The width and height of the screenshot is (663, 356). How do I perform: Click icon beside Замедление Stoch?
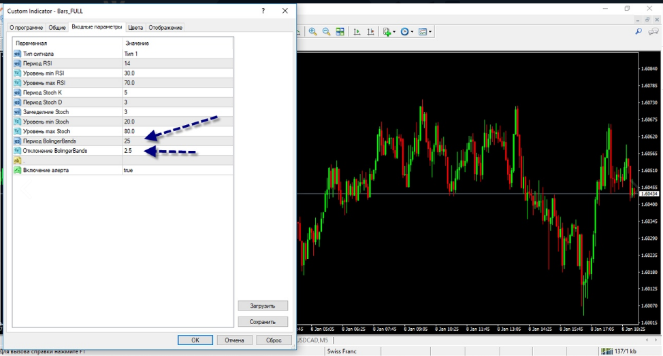[17, 112]
